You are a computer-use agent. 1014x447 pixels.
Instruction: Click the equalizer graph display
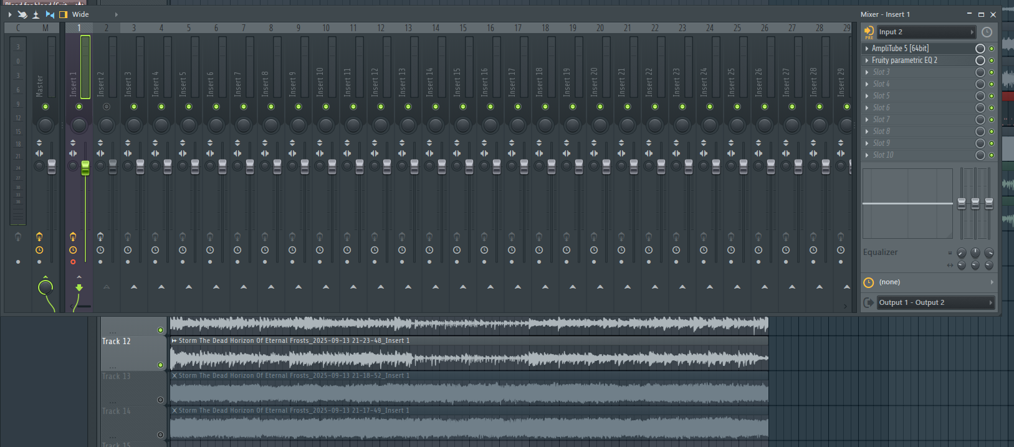pyautogui.click(x=907, y=203)
